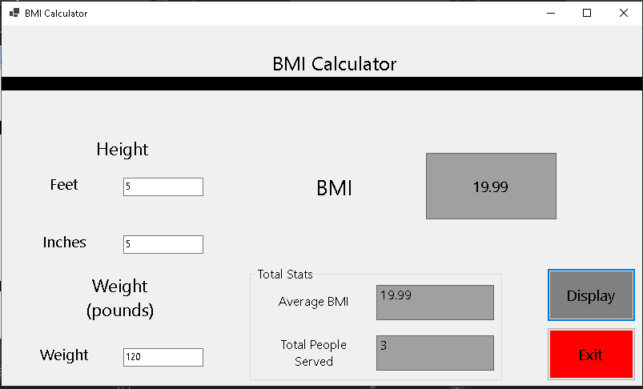Click the Feet label
Image resolution: width=643 pixels, height=389 pixels.
[64, 185]
